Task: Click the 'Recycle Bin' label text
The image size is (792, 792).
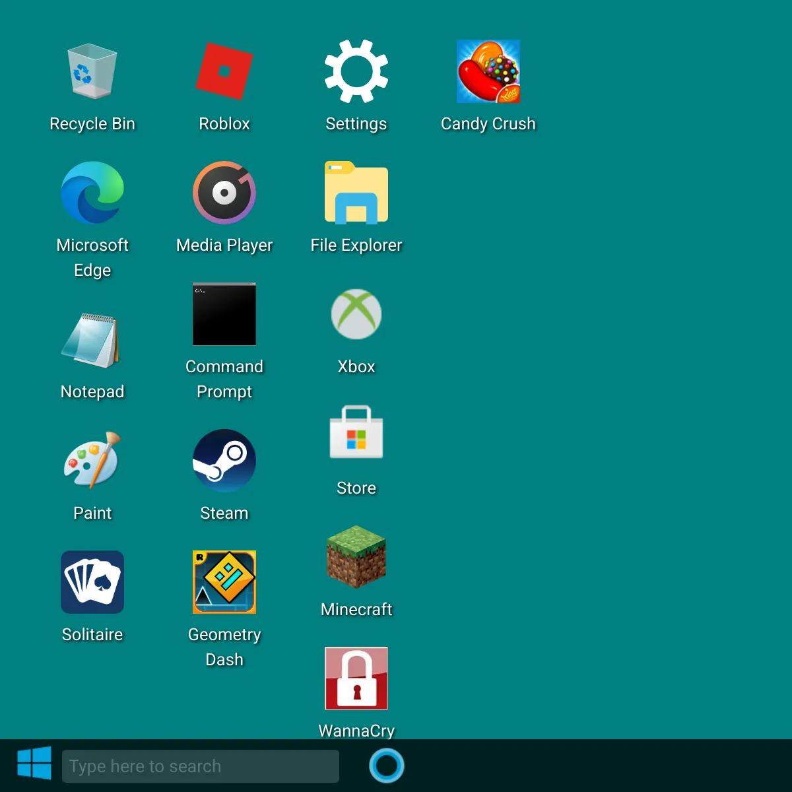Action: pos(92,124)
